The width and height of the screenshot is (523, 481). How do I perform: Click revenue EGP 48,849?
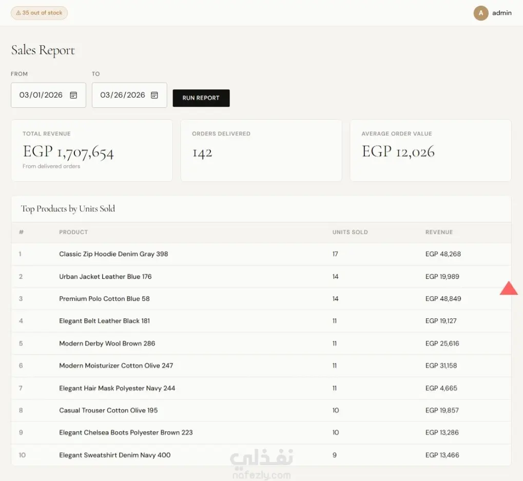click(443, 299)
